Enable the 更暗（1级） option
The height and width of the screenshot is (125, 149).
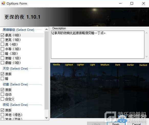coord(2,58)
